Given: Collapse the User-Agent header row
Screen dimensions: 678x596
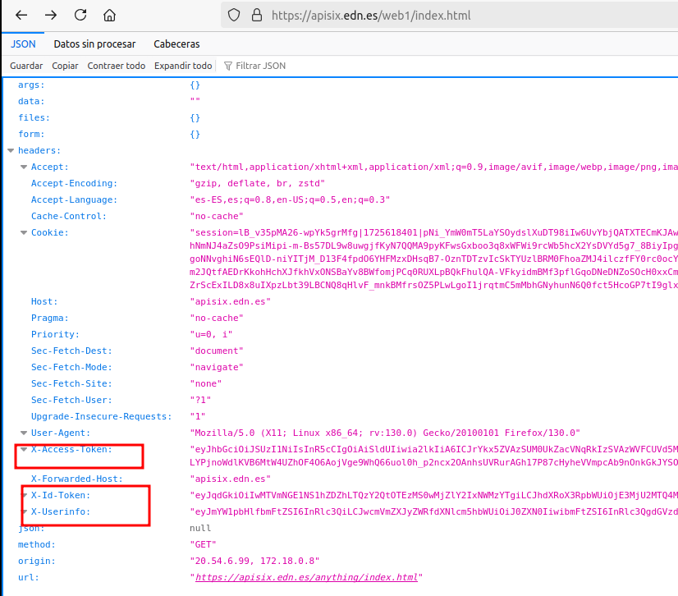Looking at the screenshot, I should [24, 433].
